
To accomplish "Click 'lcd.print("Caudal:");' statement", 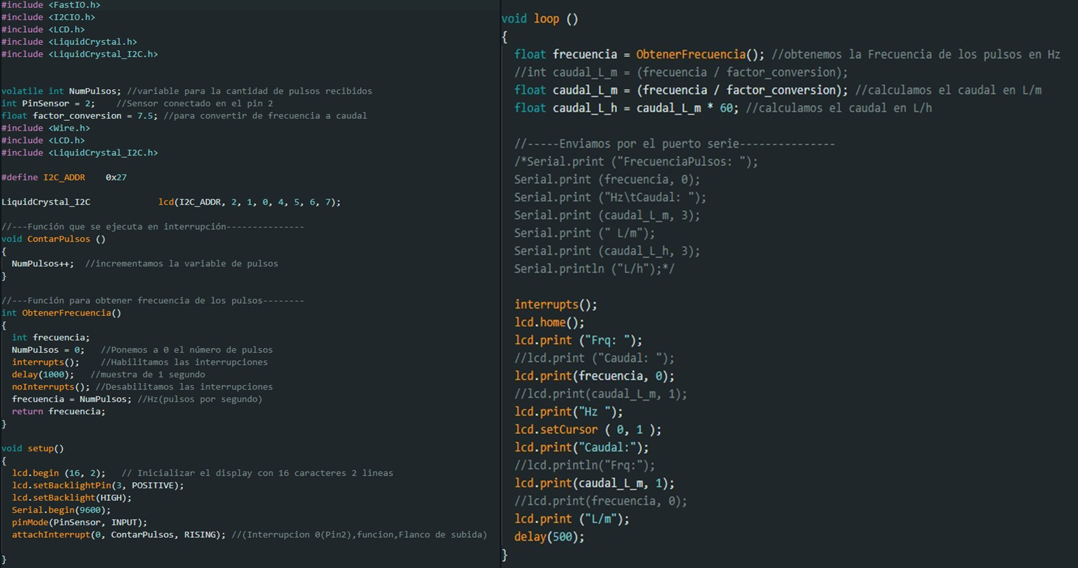I will tap(582, 447).
